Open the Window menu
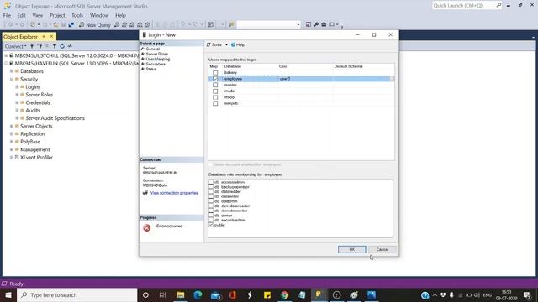This screenshot has width=538, height=302. [x=99, y=15]
